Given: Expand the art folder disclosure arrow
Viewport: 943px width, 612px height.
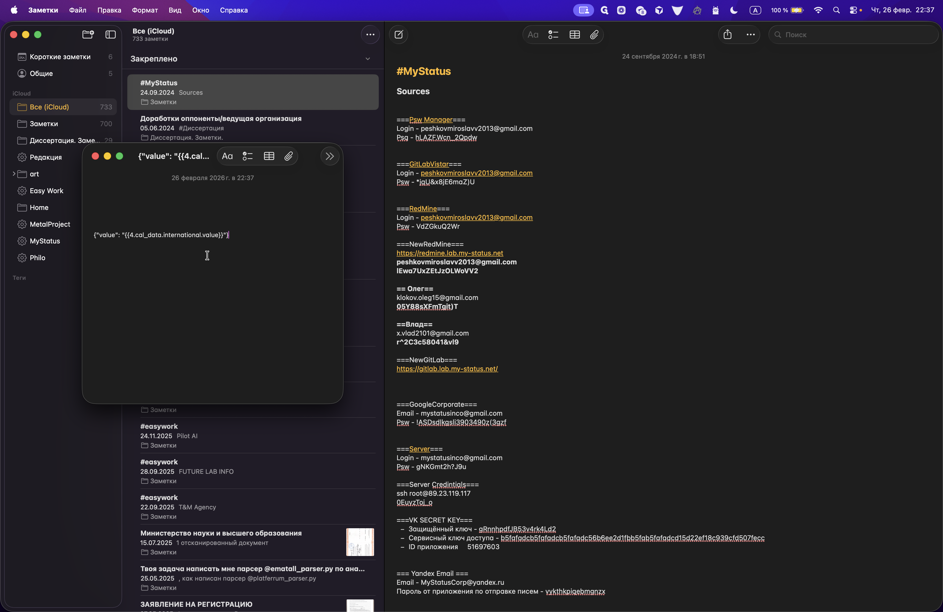Looking at the screenshot, I should point(14,174).
